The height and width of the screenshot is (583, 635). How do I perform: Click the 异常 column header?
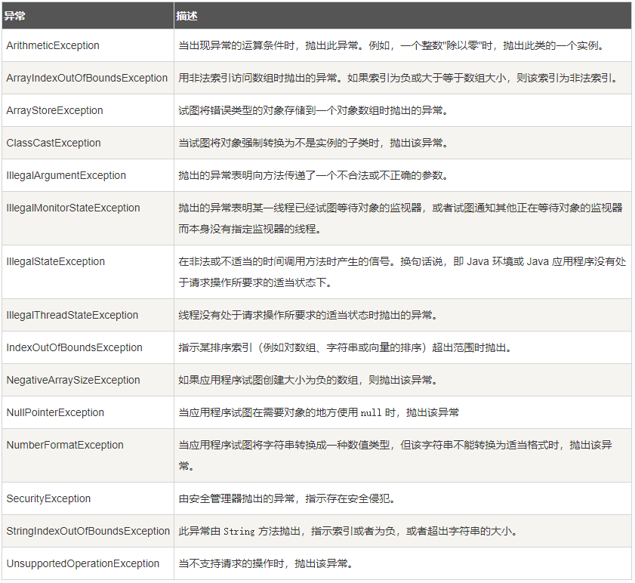pos(88,15)
